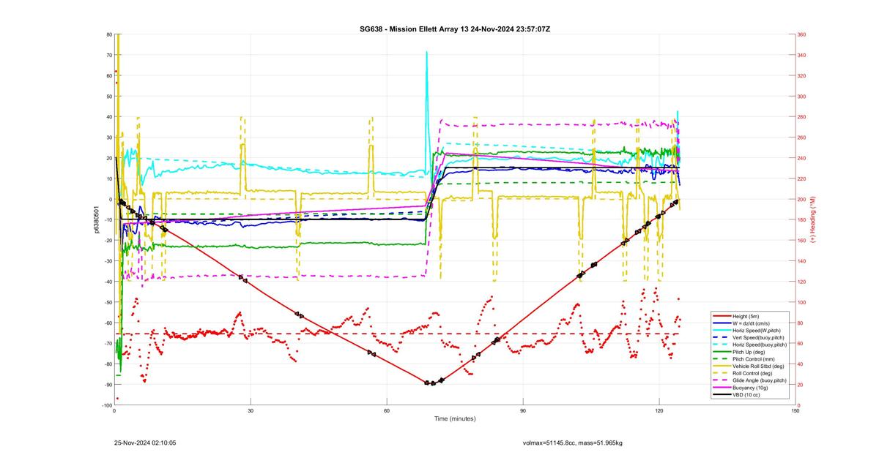Viewport: 879px width, 455px height.
Task: Click left axis tick label -100
Action: [x=107, y=405]
